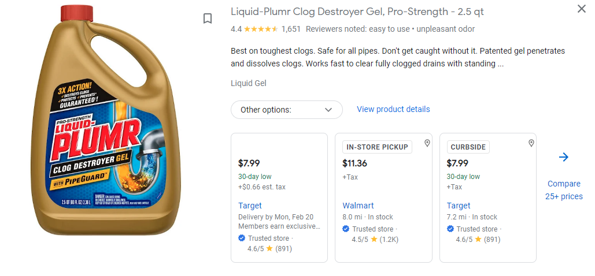Open the Target delivery store link
Screen dimensions: 595x276
click(x=250, y=206)
